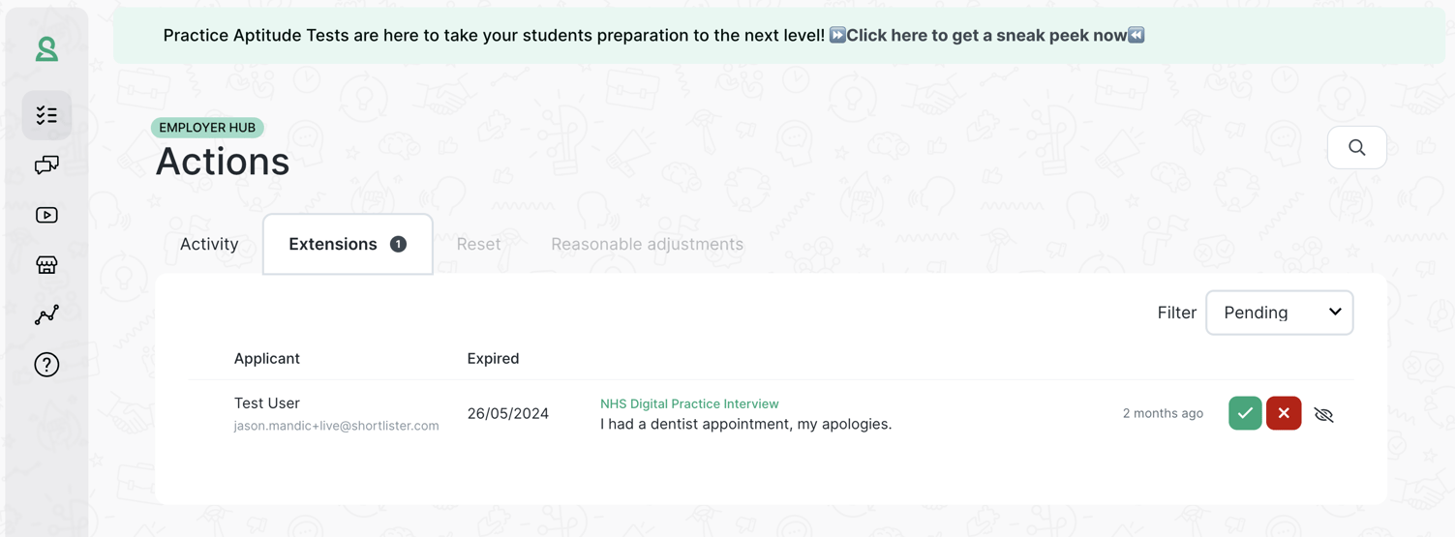Open the profile avatar icon in the sidebar

click(46, 49)
